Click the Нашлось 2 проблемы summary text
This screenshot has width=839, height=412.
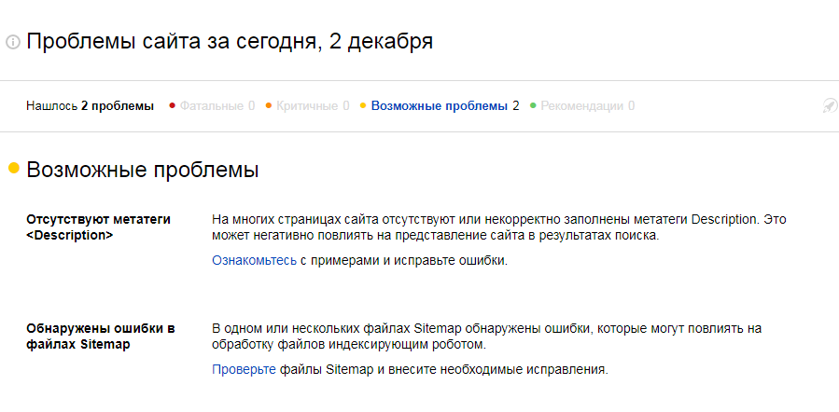pos(90,106)
